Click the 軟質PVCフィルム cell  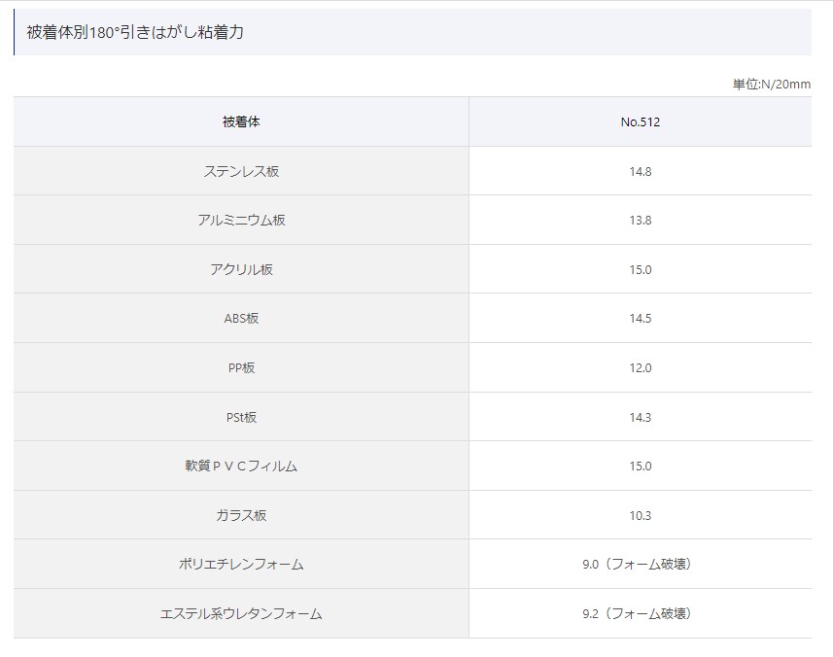(241, 466)
